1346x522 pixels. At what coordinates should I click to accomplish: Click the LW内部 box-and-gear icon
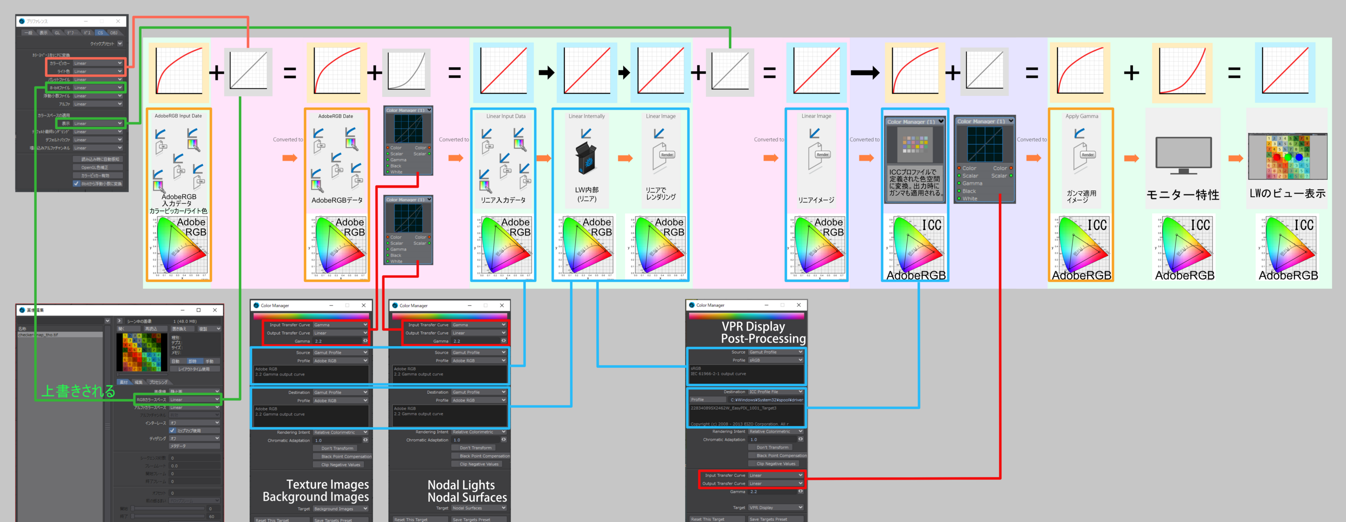pos(587,159)
